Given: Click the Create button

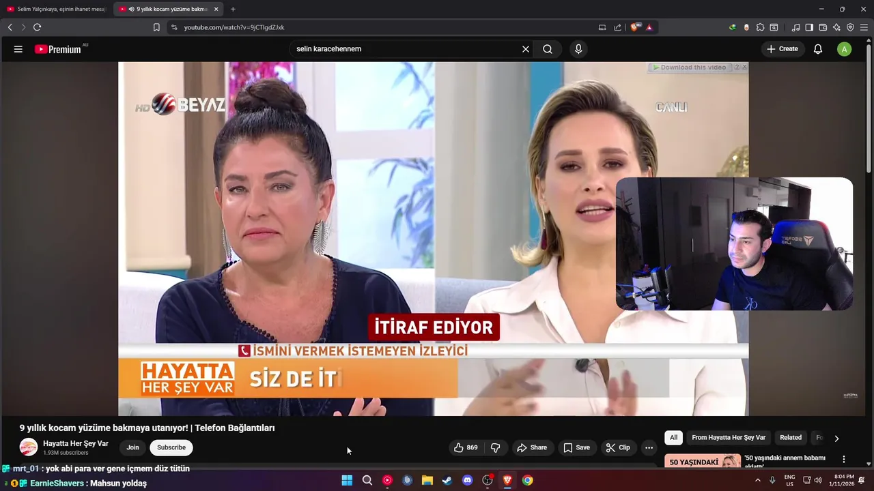Looking at the screenshot, I should (783, 49).
